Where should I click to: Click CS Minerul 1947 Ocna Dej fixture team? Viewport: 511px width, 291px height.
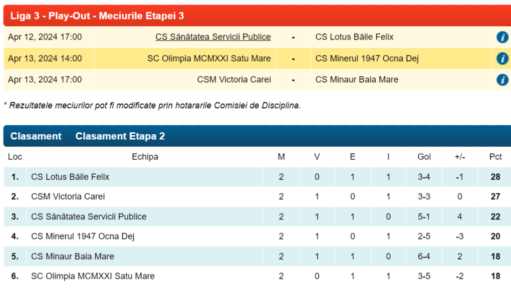(x=367, y=58)
